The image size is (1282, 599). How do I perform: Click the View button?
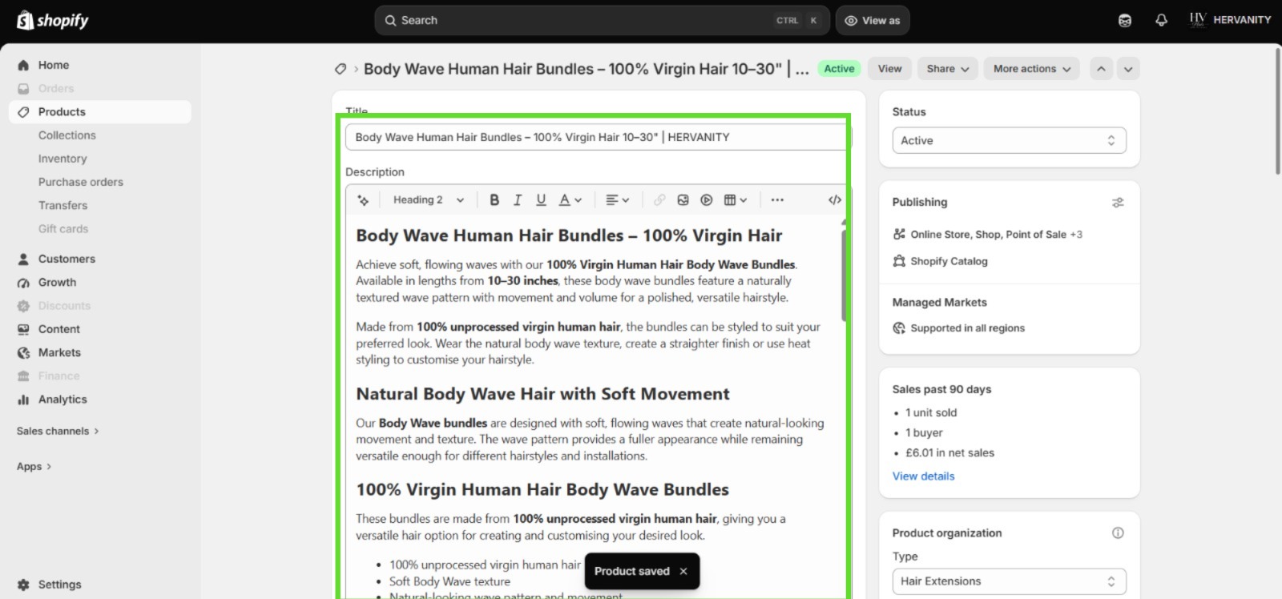point(889,69)
